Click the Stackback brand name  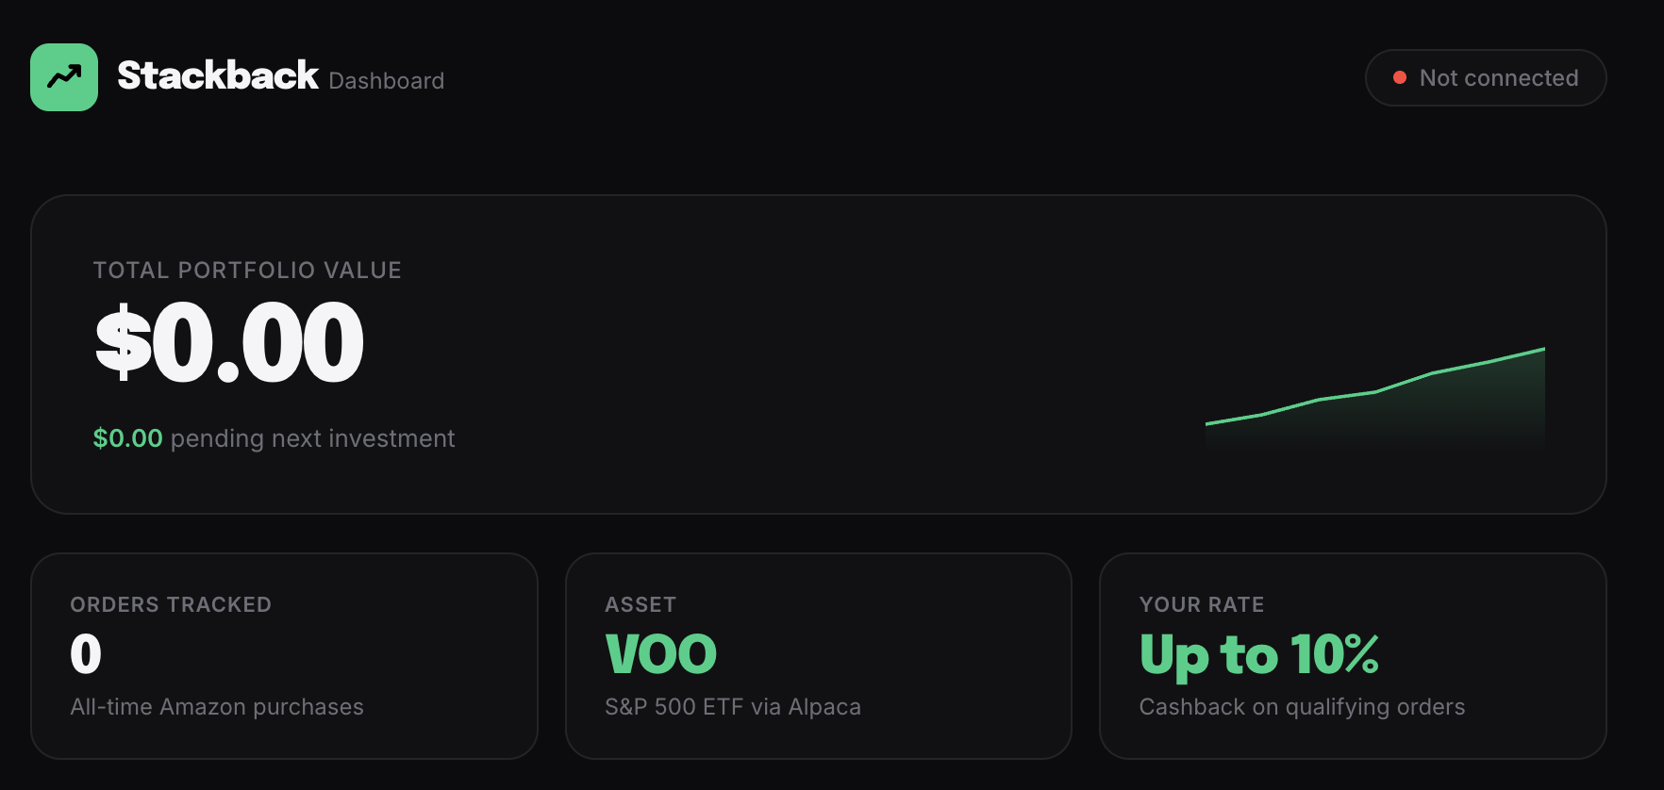coord(217,75)
